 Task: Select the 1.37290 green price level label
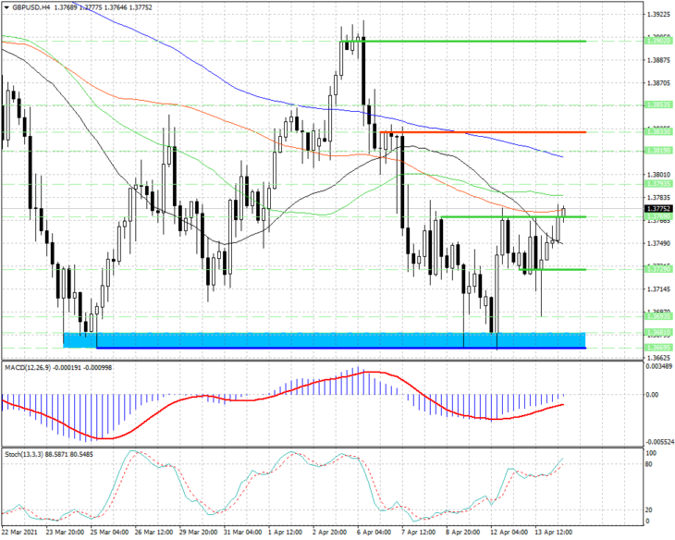point(657,269)
